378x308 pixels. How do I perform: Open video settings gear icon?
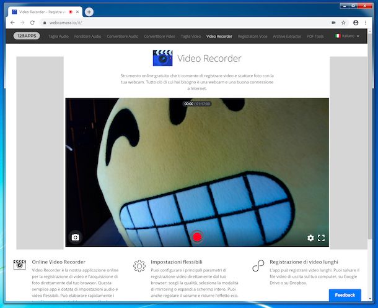(x=310, y=238)
